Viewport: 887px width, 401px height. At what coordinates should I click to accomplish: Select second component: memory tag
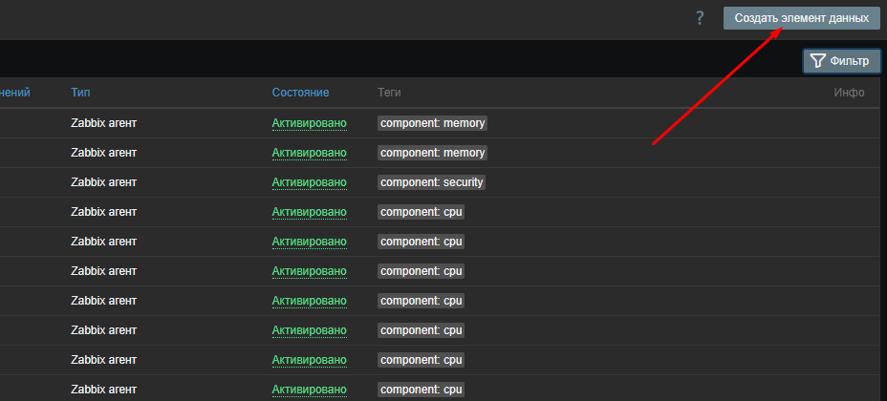tap(432, 153)
